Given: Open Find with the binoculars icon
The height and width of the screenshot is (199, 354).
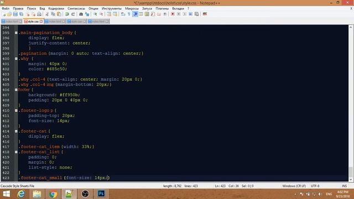Looking at the screenshot, I should 81,14.
